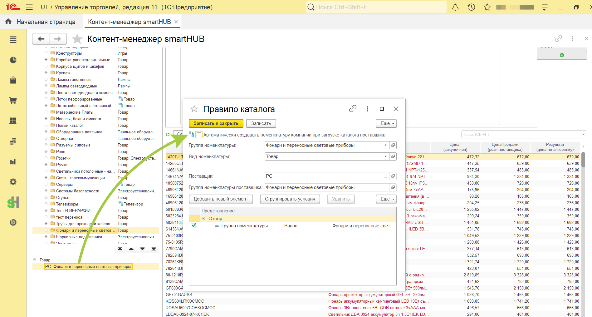This screenshot has height=317, width=592.
Task: Click Добавить новый элемент button
Action: coord(221,199)
